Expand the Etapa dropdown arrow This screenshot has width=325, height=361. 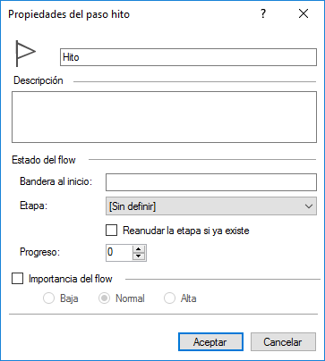click(309, 206)
